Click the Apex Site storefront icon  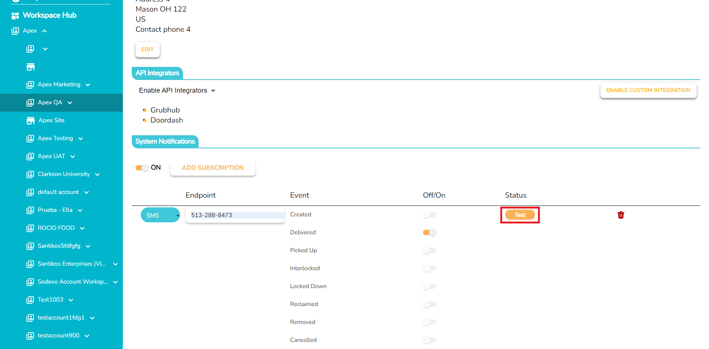[x=31, y=120]
